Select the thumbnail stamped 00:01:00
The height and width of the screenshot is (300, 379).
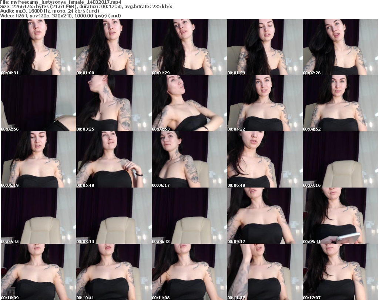tap(114, 47)
